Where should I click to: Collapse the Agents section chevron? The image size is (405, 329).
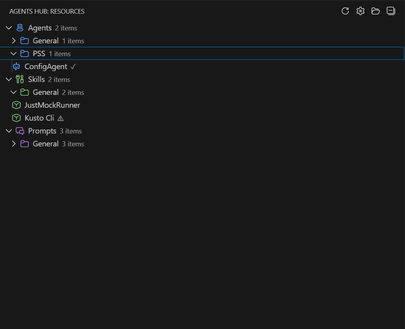point(9,28)
